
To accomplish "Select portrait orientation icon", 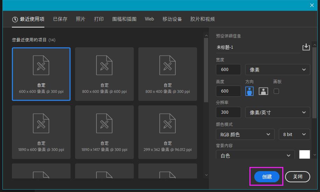I will (249, 91).
